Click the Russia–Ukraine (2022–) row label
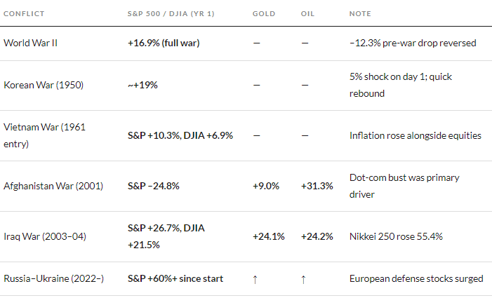The height and width of the screenshot is (298, 492). 53,279
